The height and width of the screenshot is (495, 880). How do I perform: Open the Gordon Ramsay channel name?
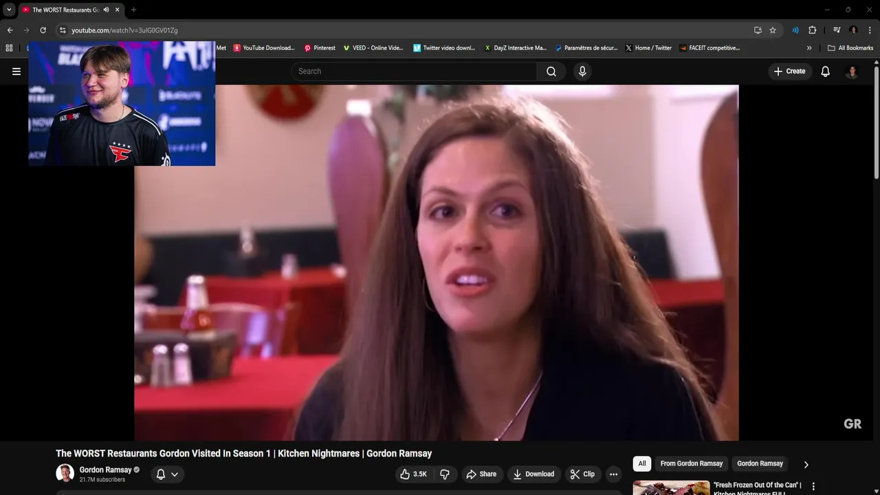(105, 470)
